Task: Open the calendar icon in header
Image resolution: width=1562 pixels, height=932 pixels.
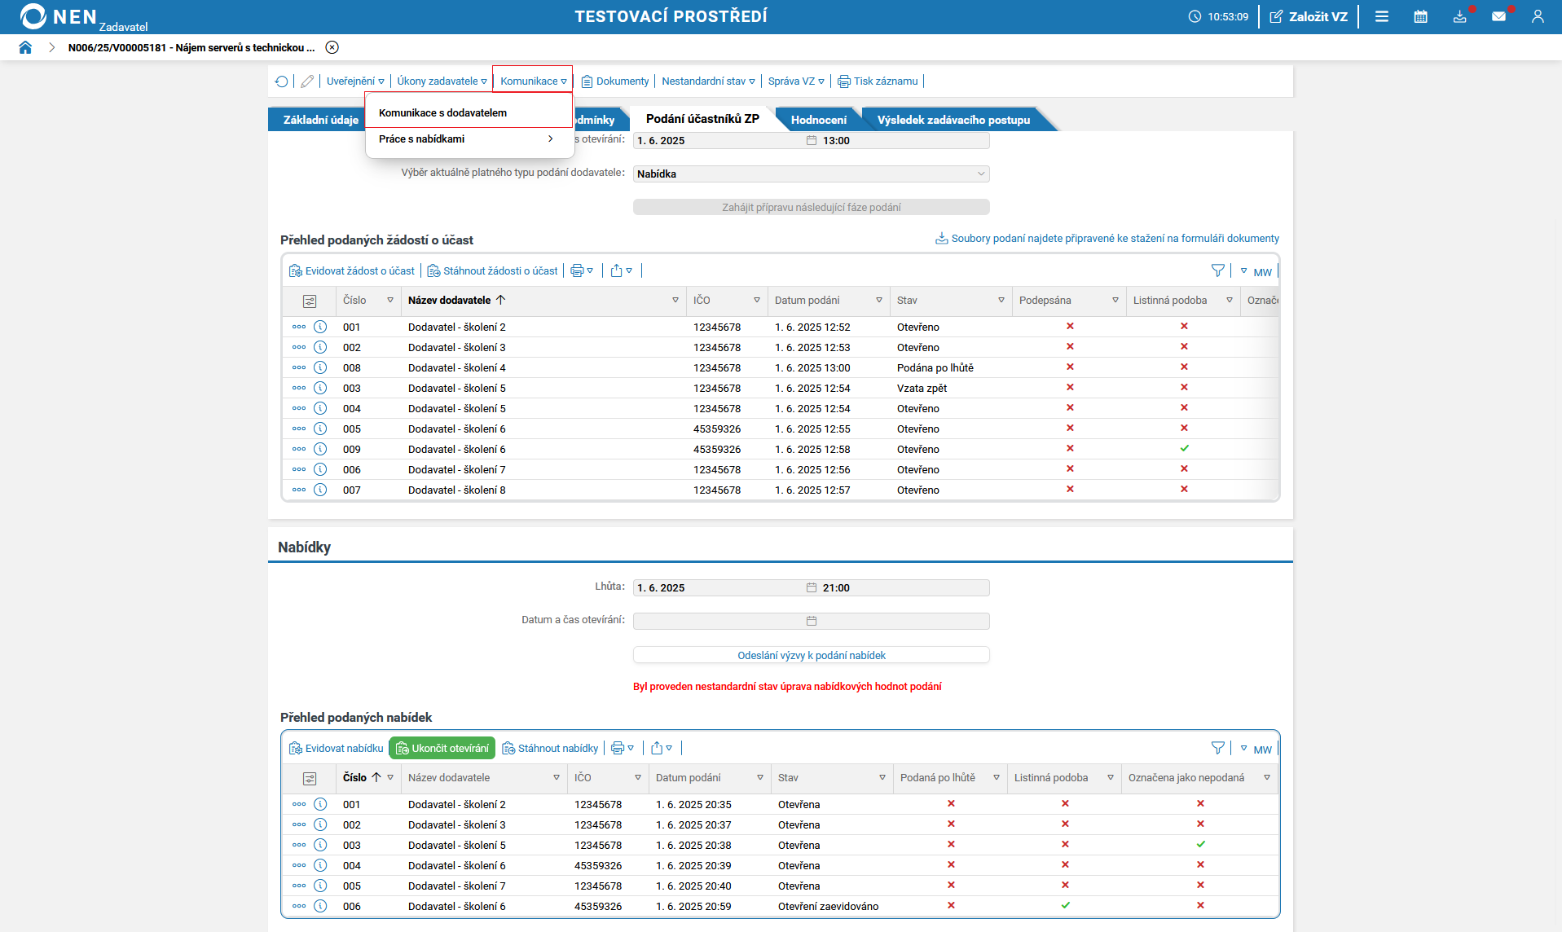Action: [1420, 16]
